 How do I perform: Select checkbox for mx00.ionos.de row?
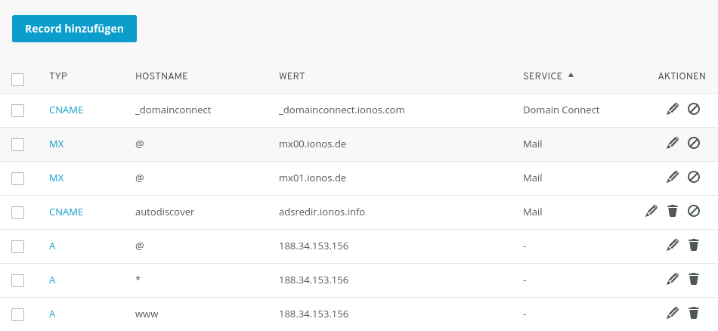tap(18, 144)
